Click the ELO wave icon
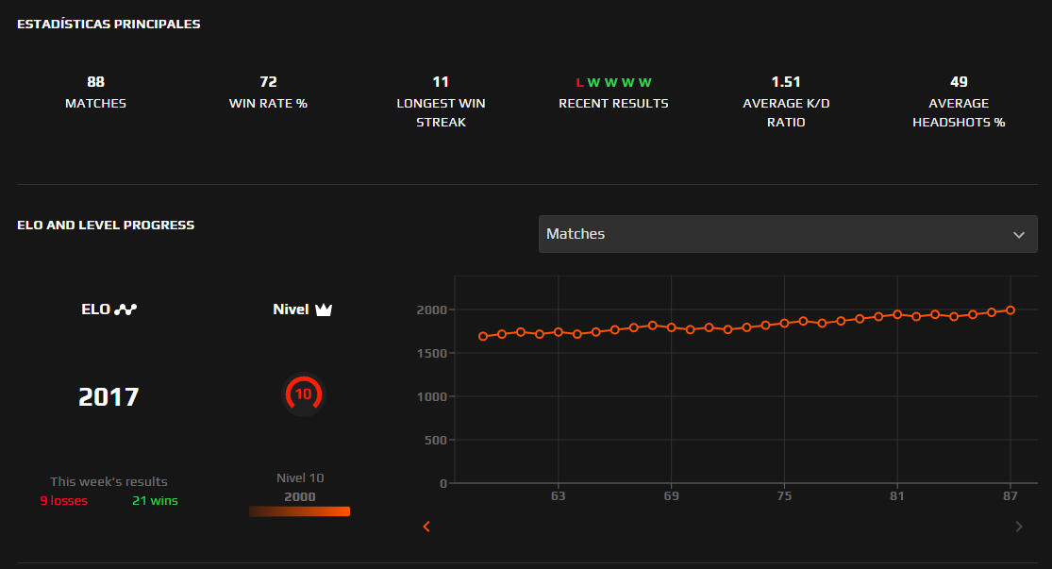This screenshot has height=569, width=1052. click(125, 310)
